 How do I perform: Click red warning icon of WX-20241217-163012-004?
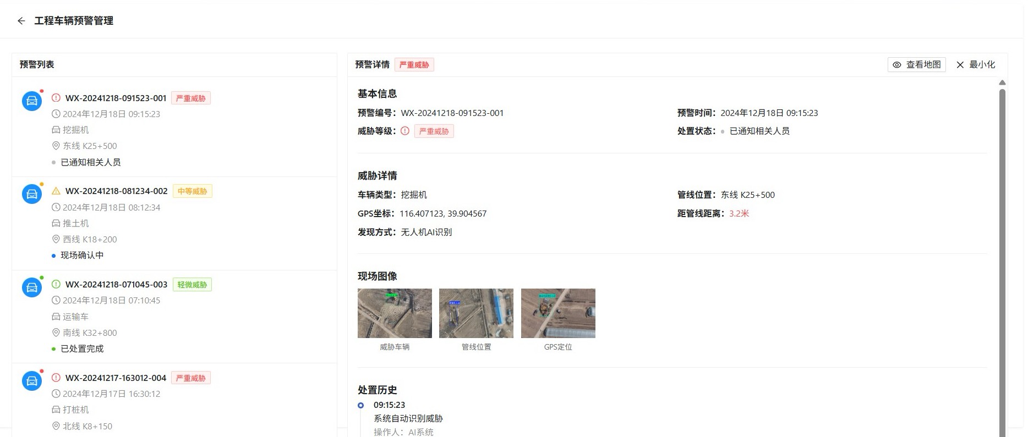pos(56,378)
